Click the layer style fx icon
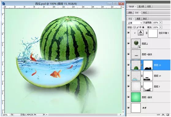The height and width of the screenshot is (117, 171). click(x=163, y=115)
